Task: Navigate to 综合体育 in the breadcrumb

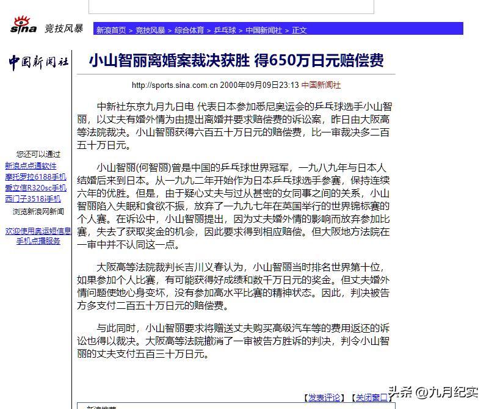Action: pos(189,30)
